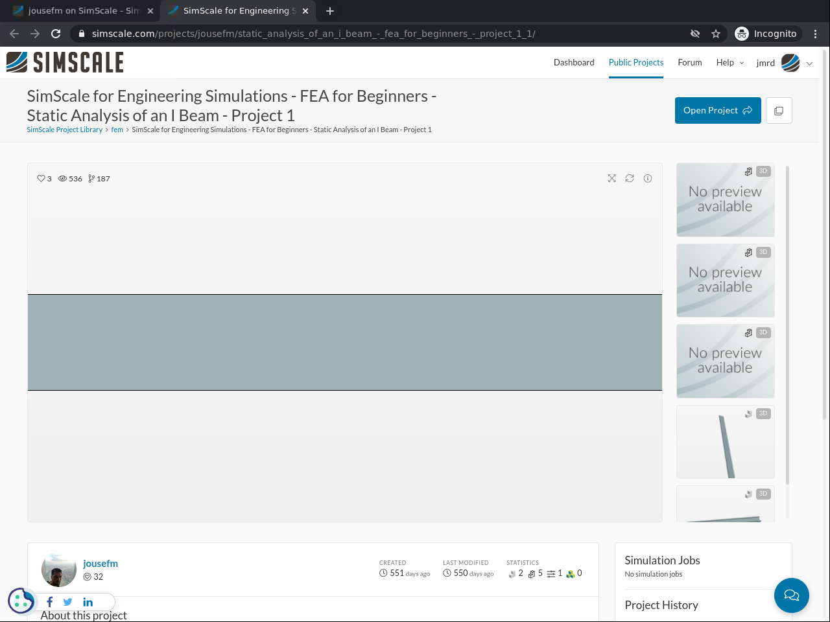Select the third No preview available thumbnail
This screenshot has width=830, height=622.
tap(726, 361)
